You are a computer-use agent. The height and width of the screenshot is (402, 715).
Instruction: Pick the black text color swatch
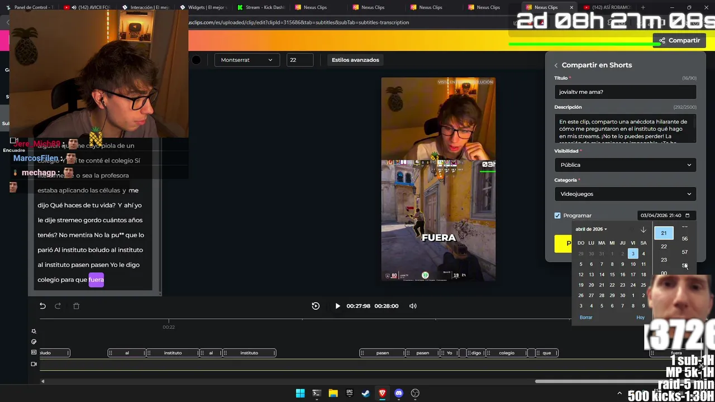[196, 60]
